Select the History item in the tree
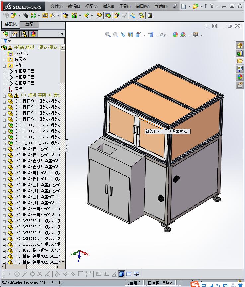Screen dimensions: 245x287 click(21, 53)
